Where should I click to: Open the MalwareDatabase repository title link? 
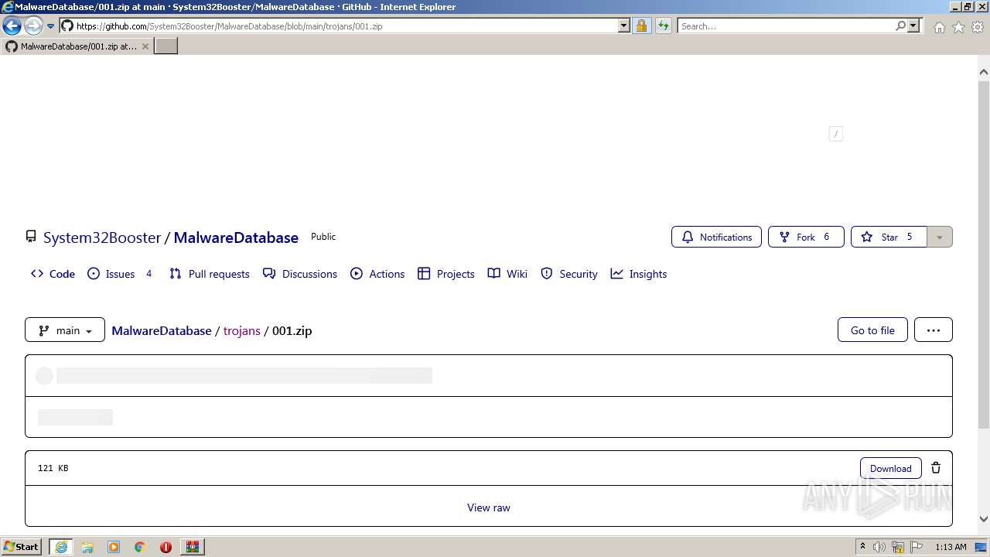tap(236, 237)
